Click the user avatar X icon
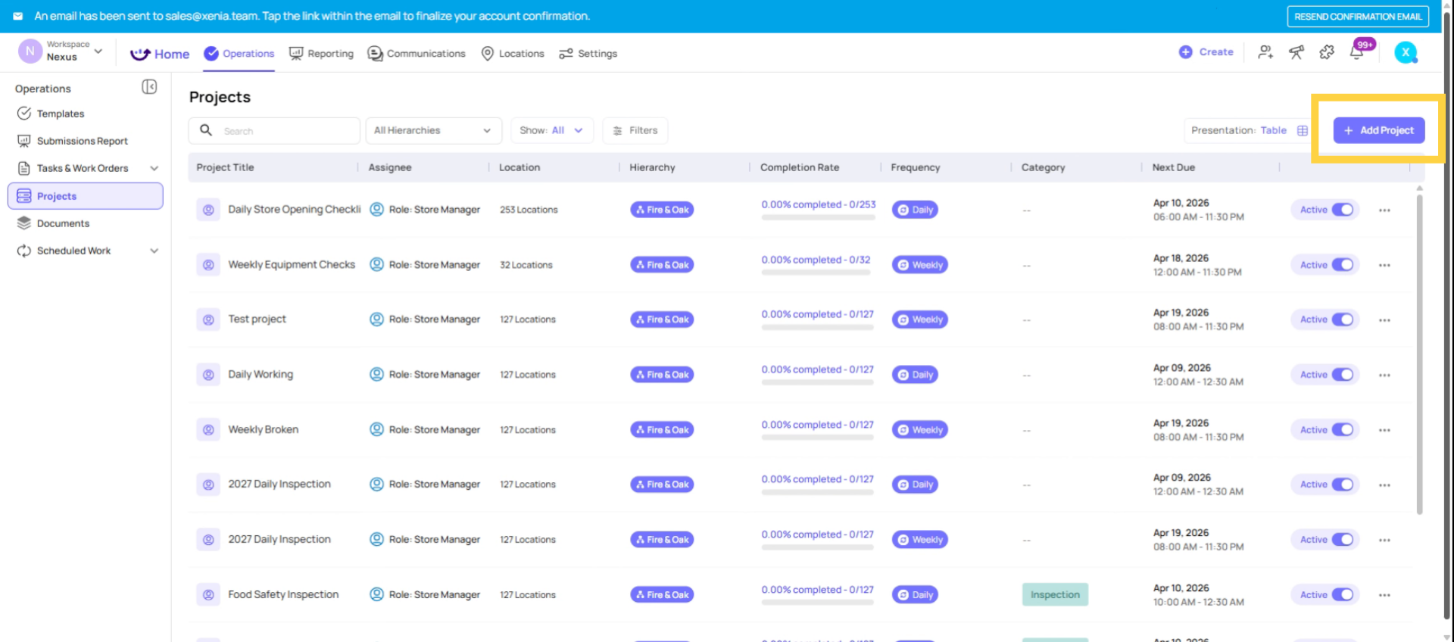1454x642 pixels. [1406, 52]
